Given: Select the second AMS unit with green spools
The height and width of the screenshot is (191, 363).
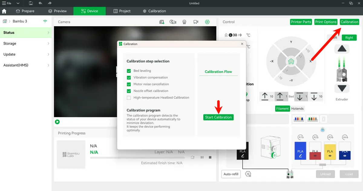Looking at the screenshot, I should click(312, 119).
